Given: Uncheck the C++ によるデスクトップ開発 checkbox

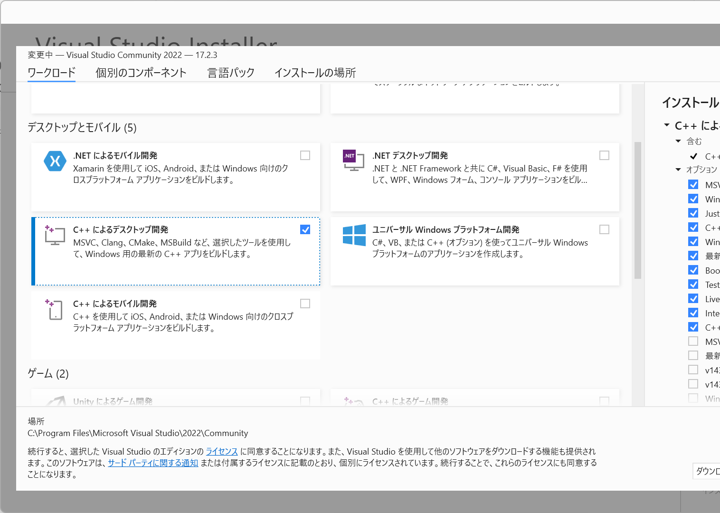Looking at the screenshot, I should (305, 229).
